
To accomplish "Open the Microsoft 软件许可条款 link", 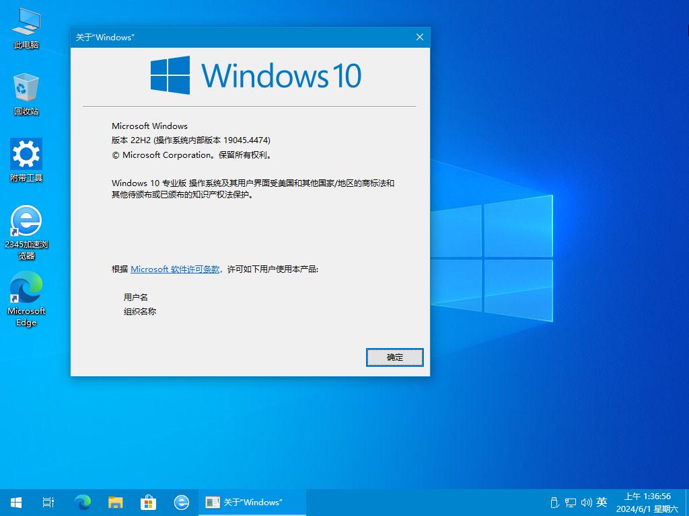I will pyautogui.click(x=175, y=269).
